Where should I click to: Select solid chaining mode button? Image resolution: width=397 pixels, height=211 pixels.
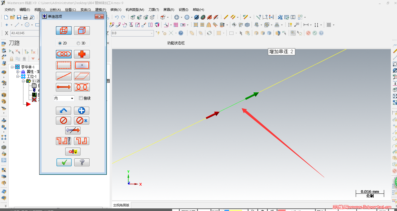click(x=82, y=30)
